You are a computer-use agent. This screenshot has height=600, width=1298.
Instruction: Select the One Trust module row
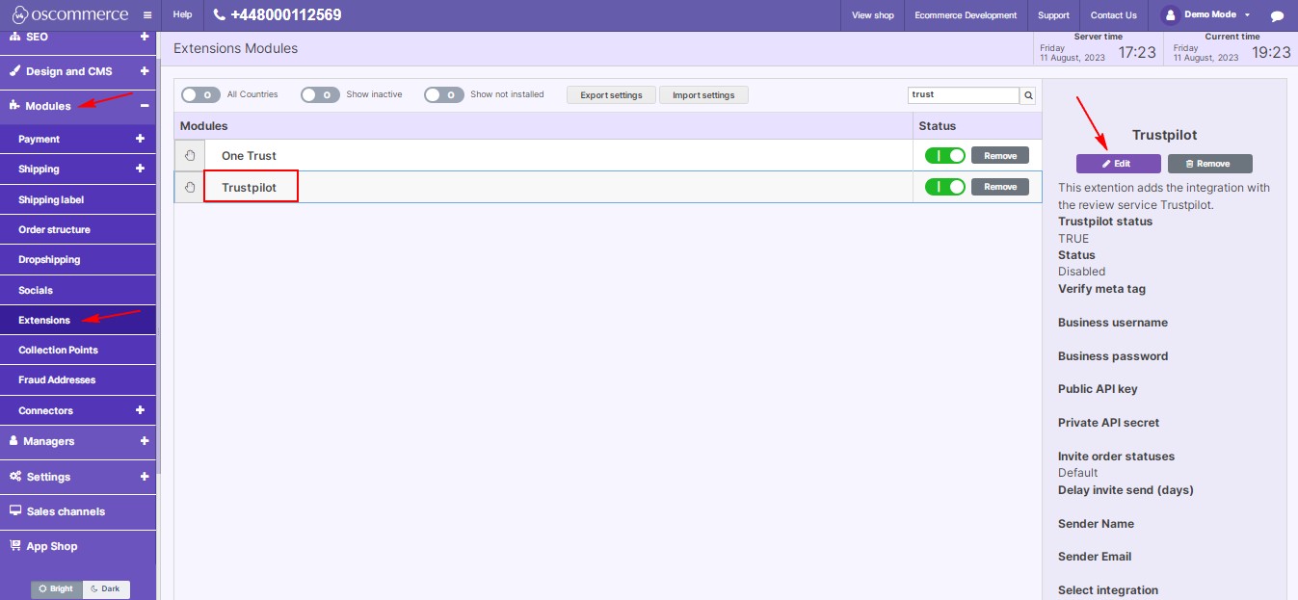(608, 155)
